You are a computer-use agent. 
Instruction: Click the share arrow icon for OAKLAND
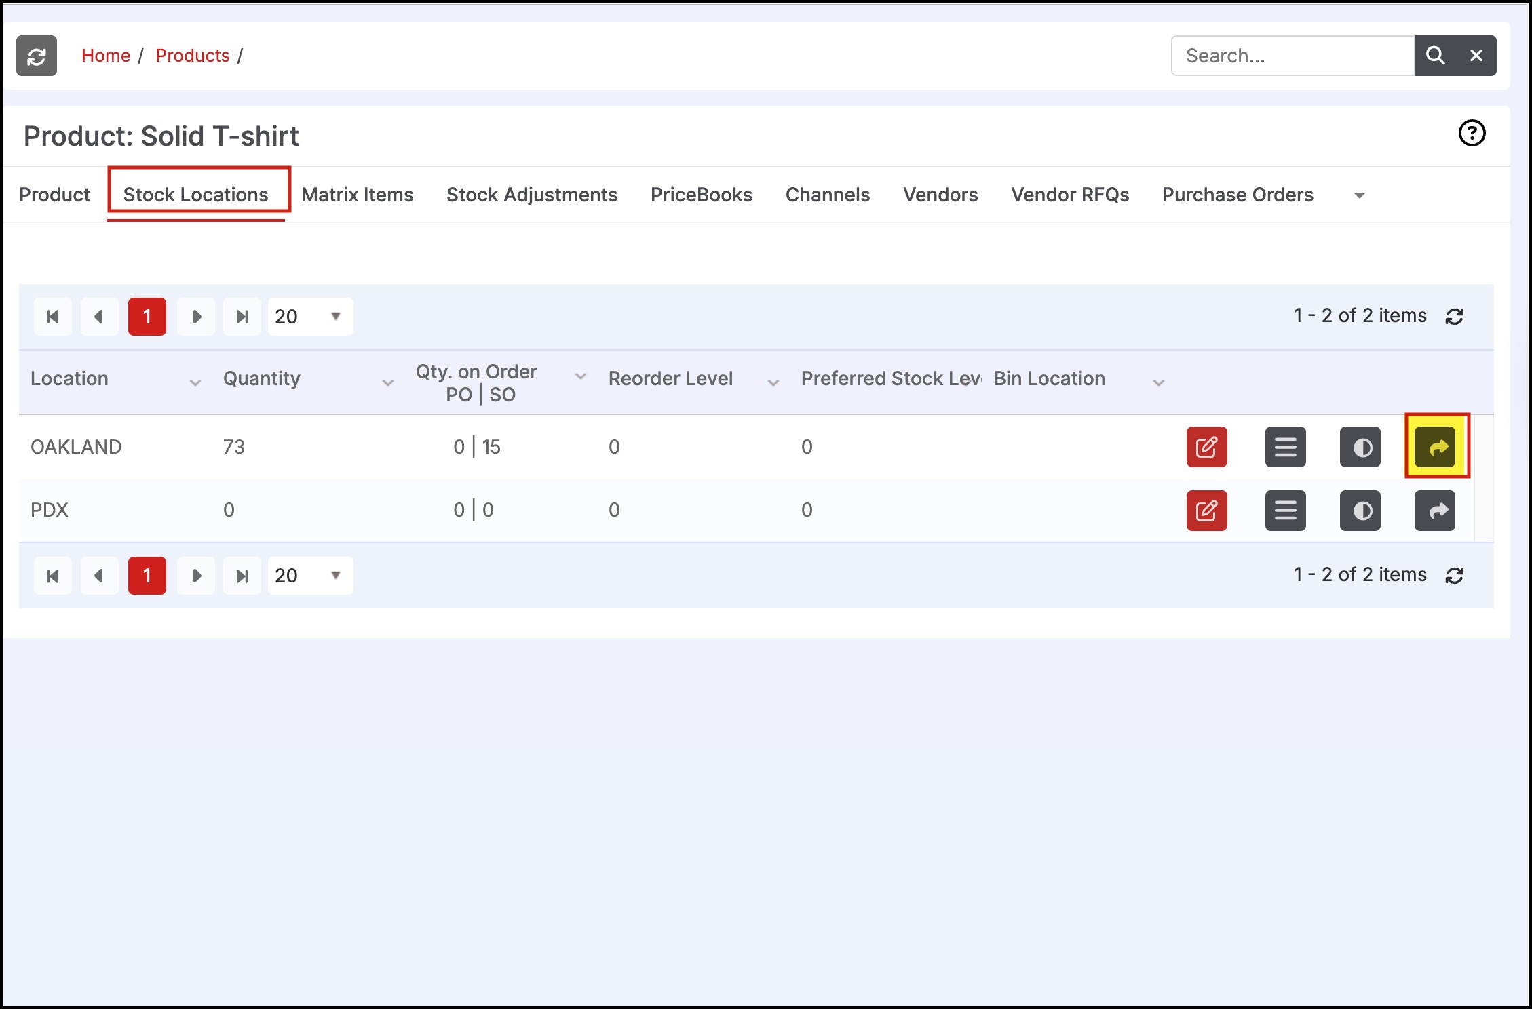tap(1435, 447)
